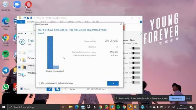Open the View ribbon tab
This screenshot has height=110, width=196.
[x=79, y=22]
